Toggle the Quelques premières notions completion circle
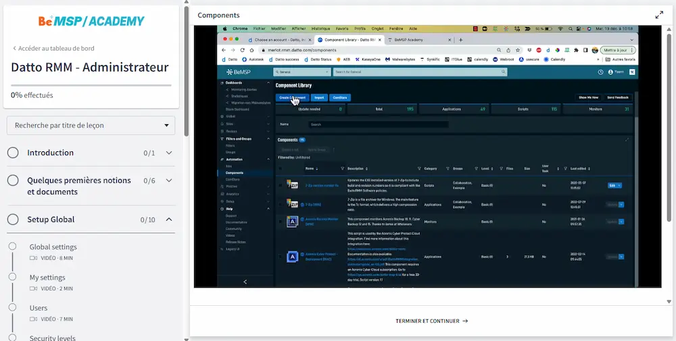 13,180
